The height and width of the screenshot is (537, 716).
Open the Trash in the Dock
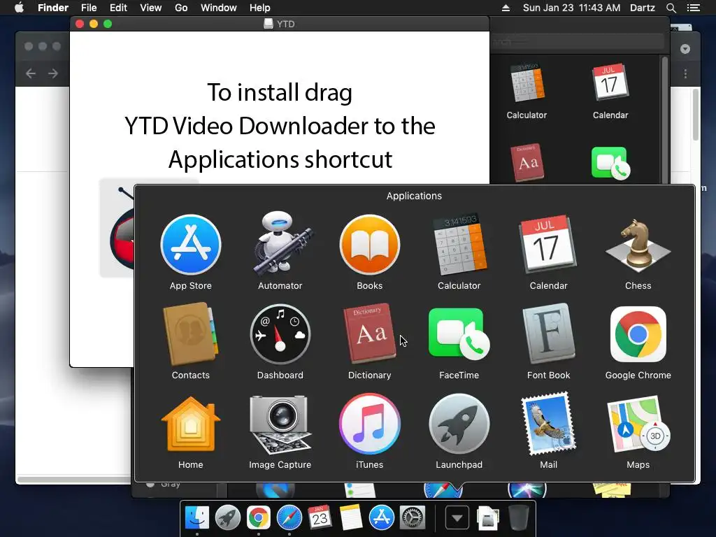point(518,517)
